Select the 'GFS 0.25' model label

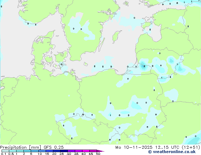point(54,147)
